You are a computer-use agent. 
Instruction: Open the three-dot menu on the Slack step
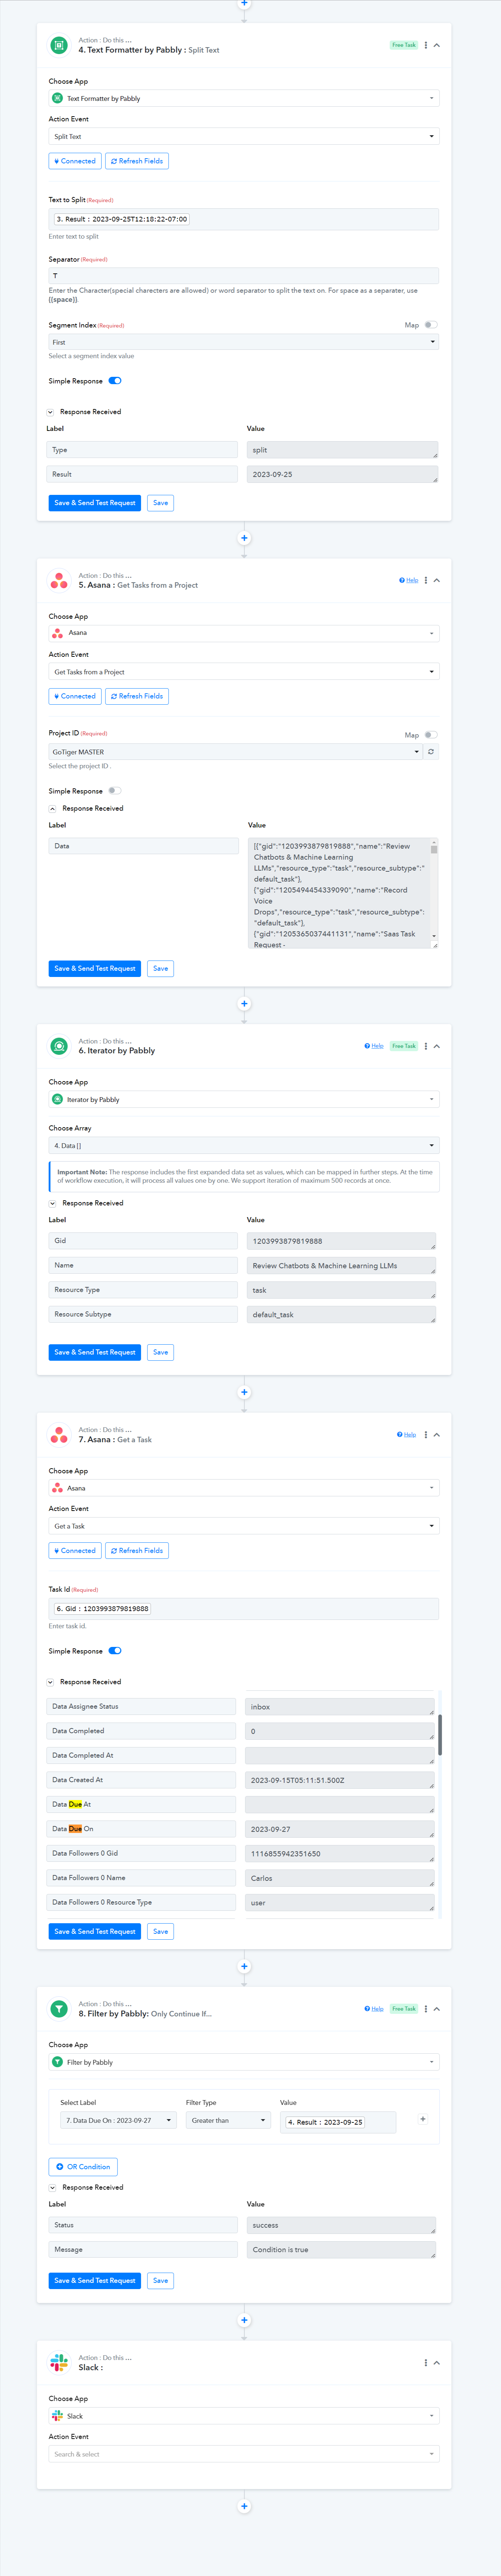(426, 2363)
